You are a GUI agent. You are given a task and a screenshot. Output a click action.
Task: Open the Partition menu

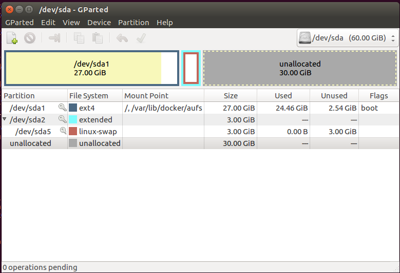point(134,23)
